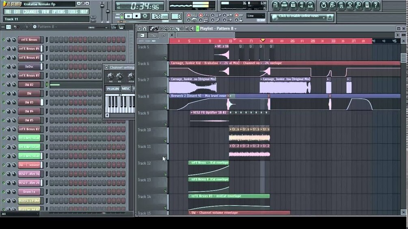Image resolution: width=408 pixels, height=229 pixels.
Task: Open the Line snap dropdown
Action: 255,16
